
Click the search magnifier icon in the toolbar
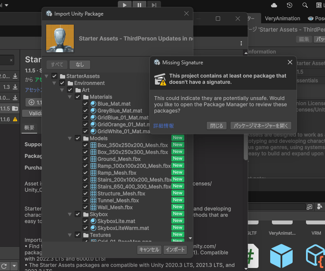(305, 5)
